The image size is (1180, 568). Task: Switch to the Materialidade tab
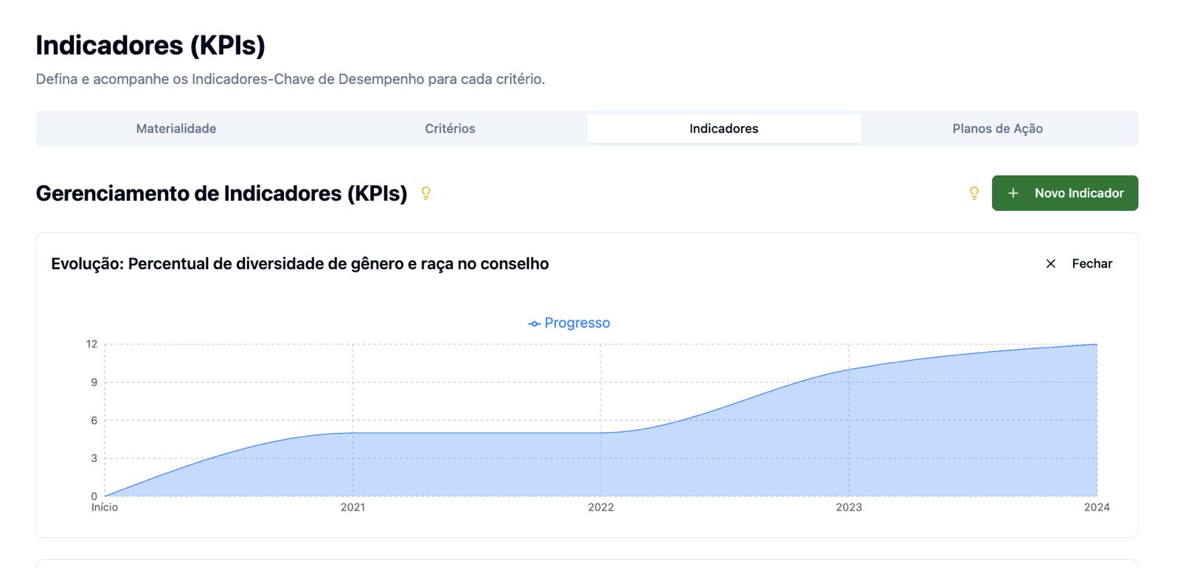pos(176,128)
